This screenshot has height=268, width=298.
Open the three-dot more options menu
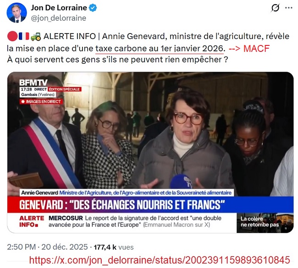pos(289,8)
